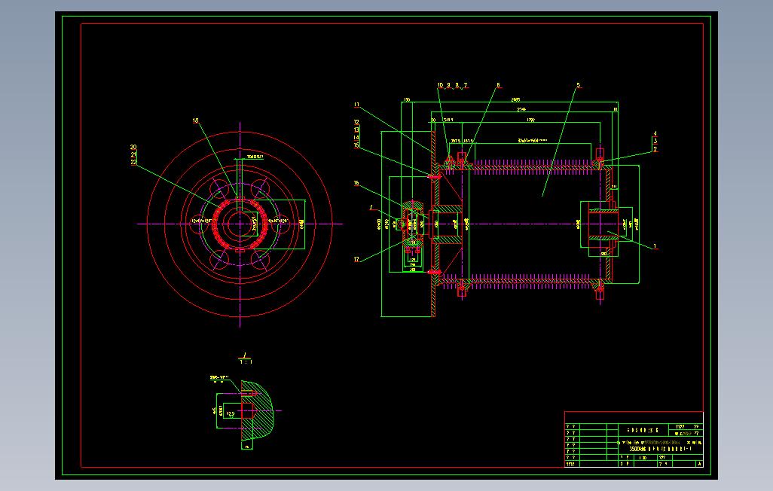The height and width of the screenshot is (491, 773).
Task: Select the red toothed ring in circular view
Action: [240, 224]
